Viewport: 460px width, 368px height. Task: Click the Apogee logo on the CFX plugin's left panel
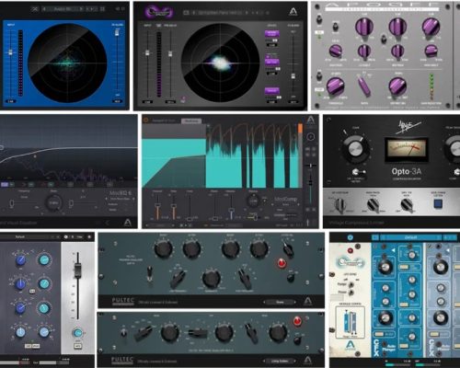click(351, 346)
